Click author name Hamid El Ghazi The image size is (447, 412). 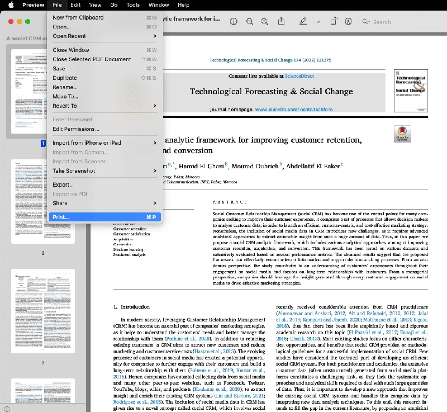(x=201, y=166)
